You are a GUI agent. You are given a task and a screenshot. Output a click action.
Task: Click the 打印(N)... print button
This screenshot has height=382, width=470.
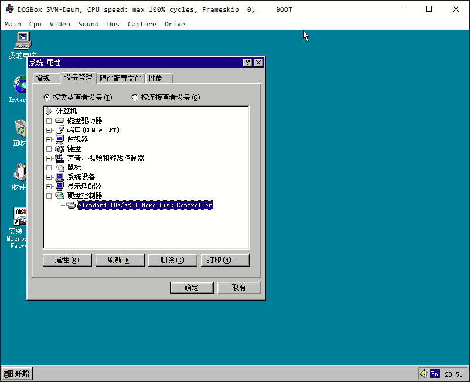pyautogui.click(x=225, y=260)
